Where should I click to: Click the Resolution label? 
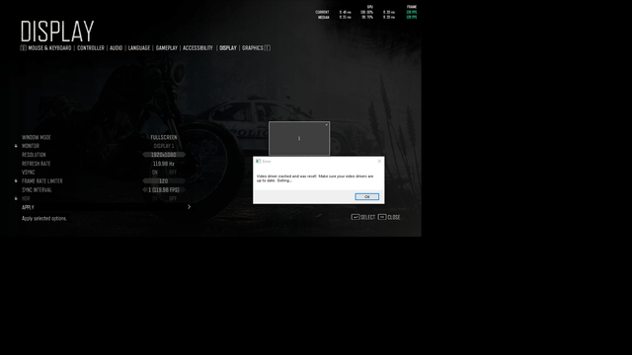pyautogui.click(x=34, y=155)
